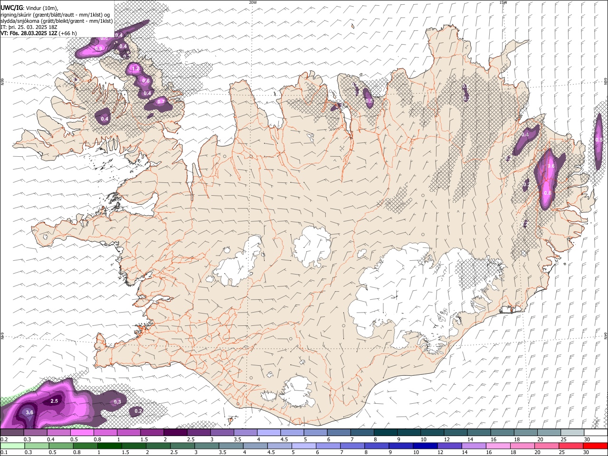Select lower legend swatch starting at 20
Screen dimensions: 608x456
pos(547,446)
